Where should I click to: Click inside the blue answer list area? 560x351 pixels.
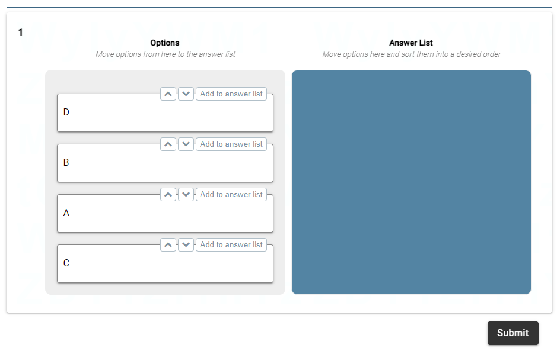tap(411, 182)
